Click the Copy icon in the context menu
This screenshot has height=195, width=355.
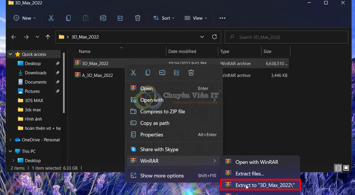tap(148, 73)
